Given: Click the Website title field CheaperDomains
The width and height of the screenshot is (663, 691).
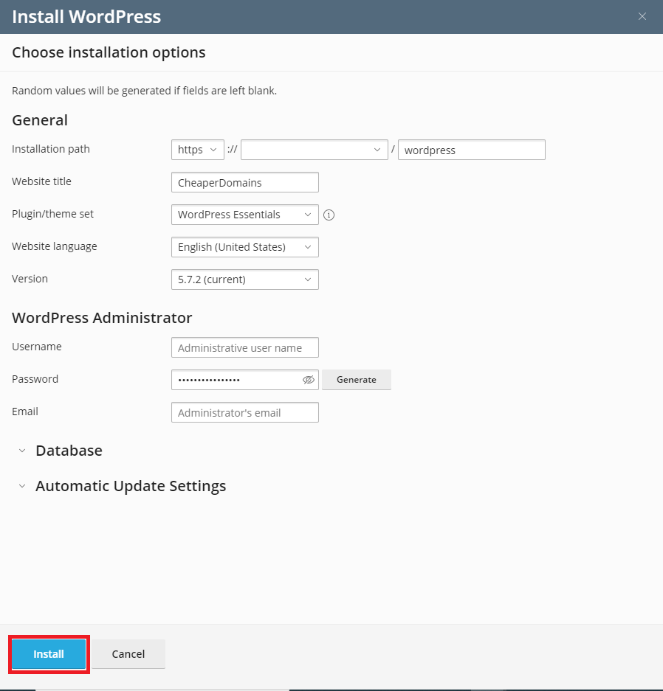Looking at the screenshot, I should pyautogui.click(x=245, y=182).
